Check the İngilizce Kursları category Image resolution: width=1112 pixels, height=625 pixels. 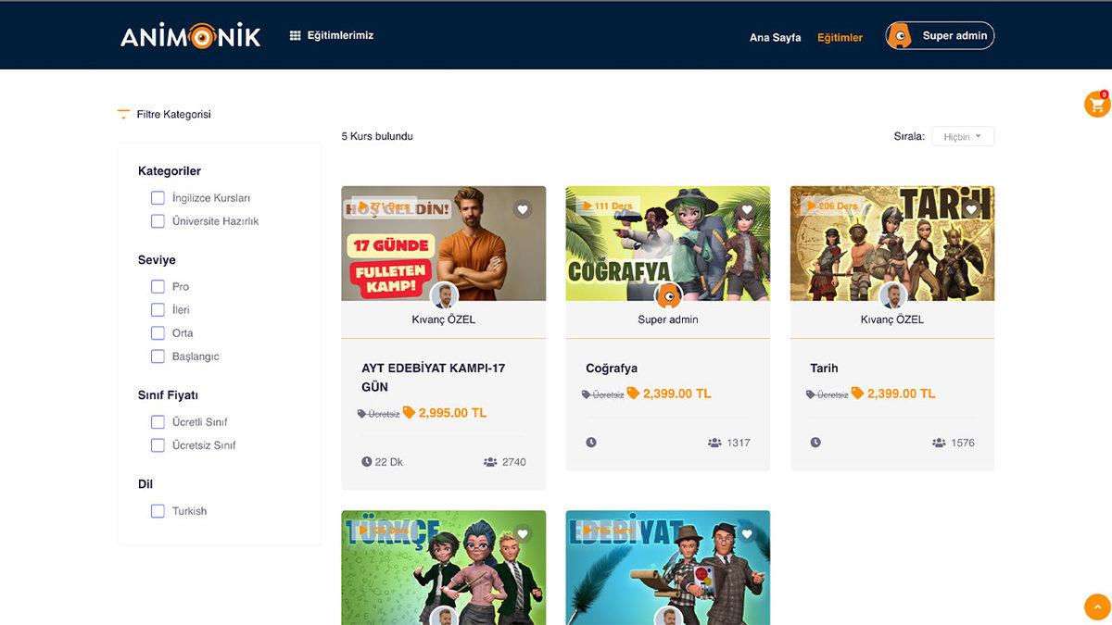tap(158, 198)
